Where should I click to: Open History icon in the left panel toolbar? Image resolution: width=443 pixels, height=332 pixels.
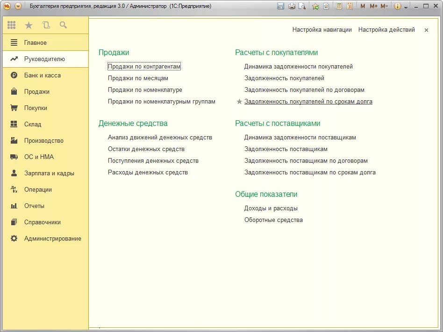pyautogui.click(x=46, y=25)
